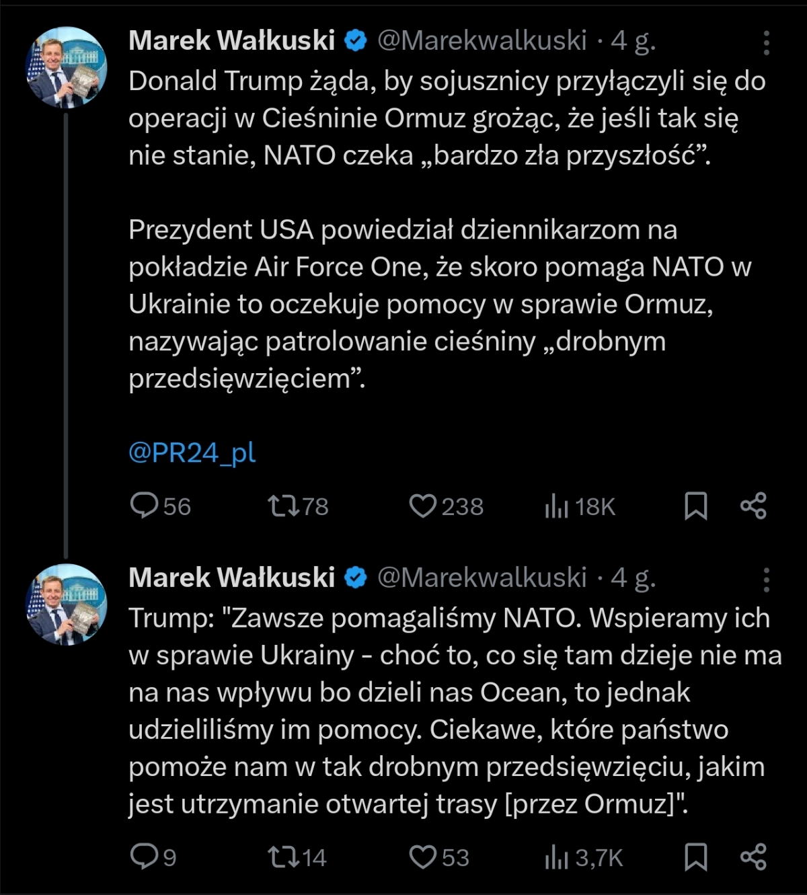Open more options menu on first tweet

pos(766,43)
